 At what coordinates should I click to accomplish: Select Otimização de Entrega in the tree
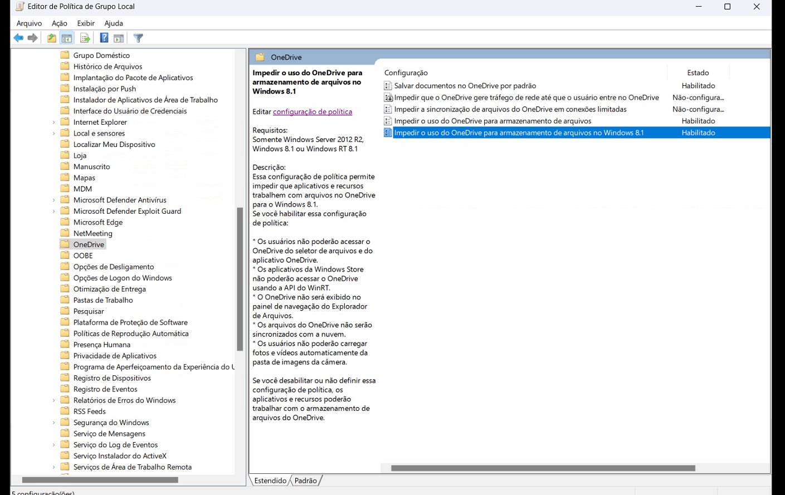coord(110,289)
